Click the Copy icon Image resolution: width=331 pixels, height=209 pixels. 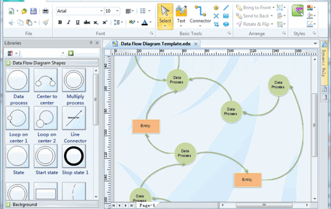pos(20,22)
